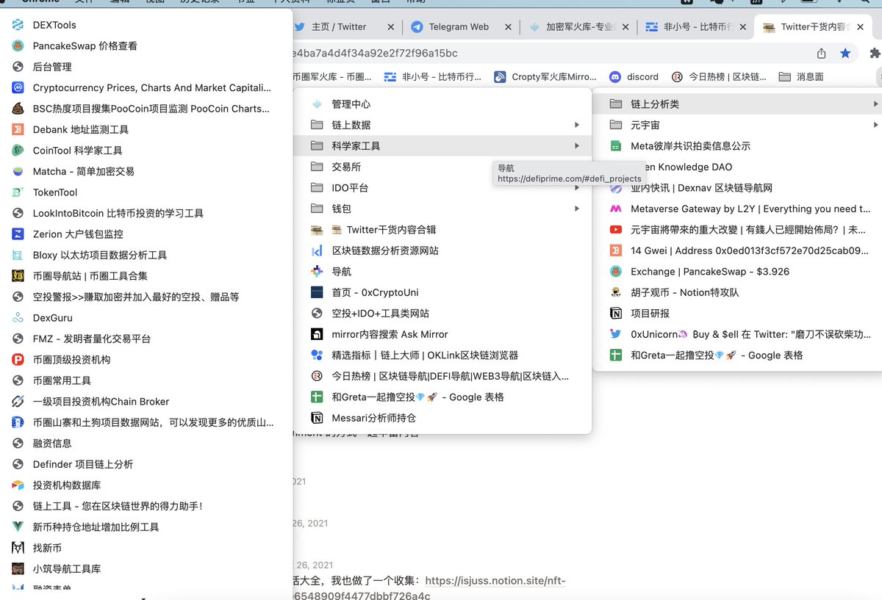The width and height of the screenshot is (882, 600).
Task: Click the Matcha 简单加密交易 icon
Action: pos(18,171)
